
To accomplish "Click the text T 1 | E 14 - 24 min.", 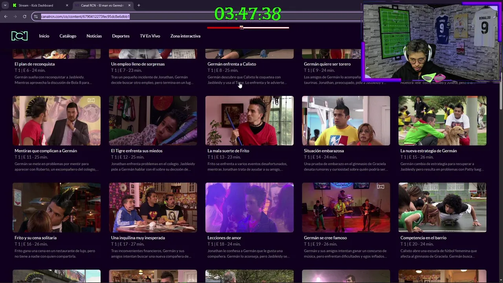I will pyautogui.click(x=320, y=157).
